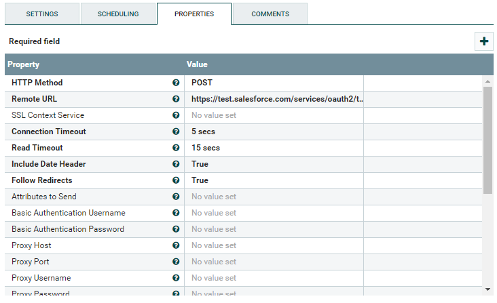The width and height of the screenshot is (497, 303).
Task: Show help for Remote URL property
Action: point(176,99)
